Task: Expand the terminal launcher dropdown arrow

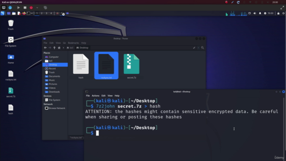Action: 32,13
